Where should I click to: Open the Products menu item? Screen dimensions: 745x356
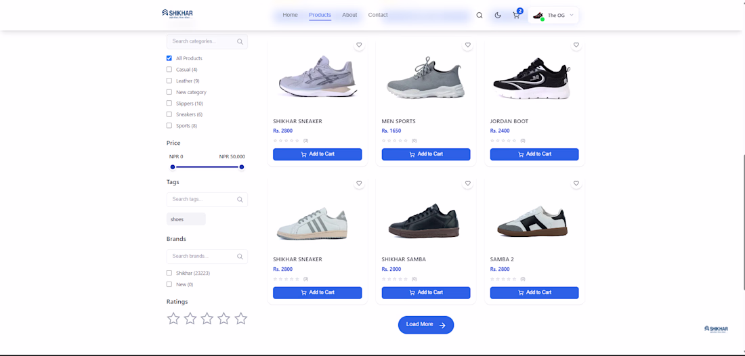(x=320, y=15)
